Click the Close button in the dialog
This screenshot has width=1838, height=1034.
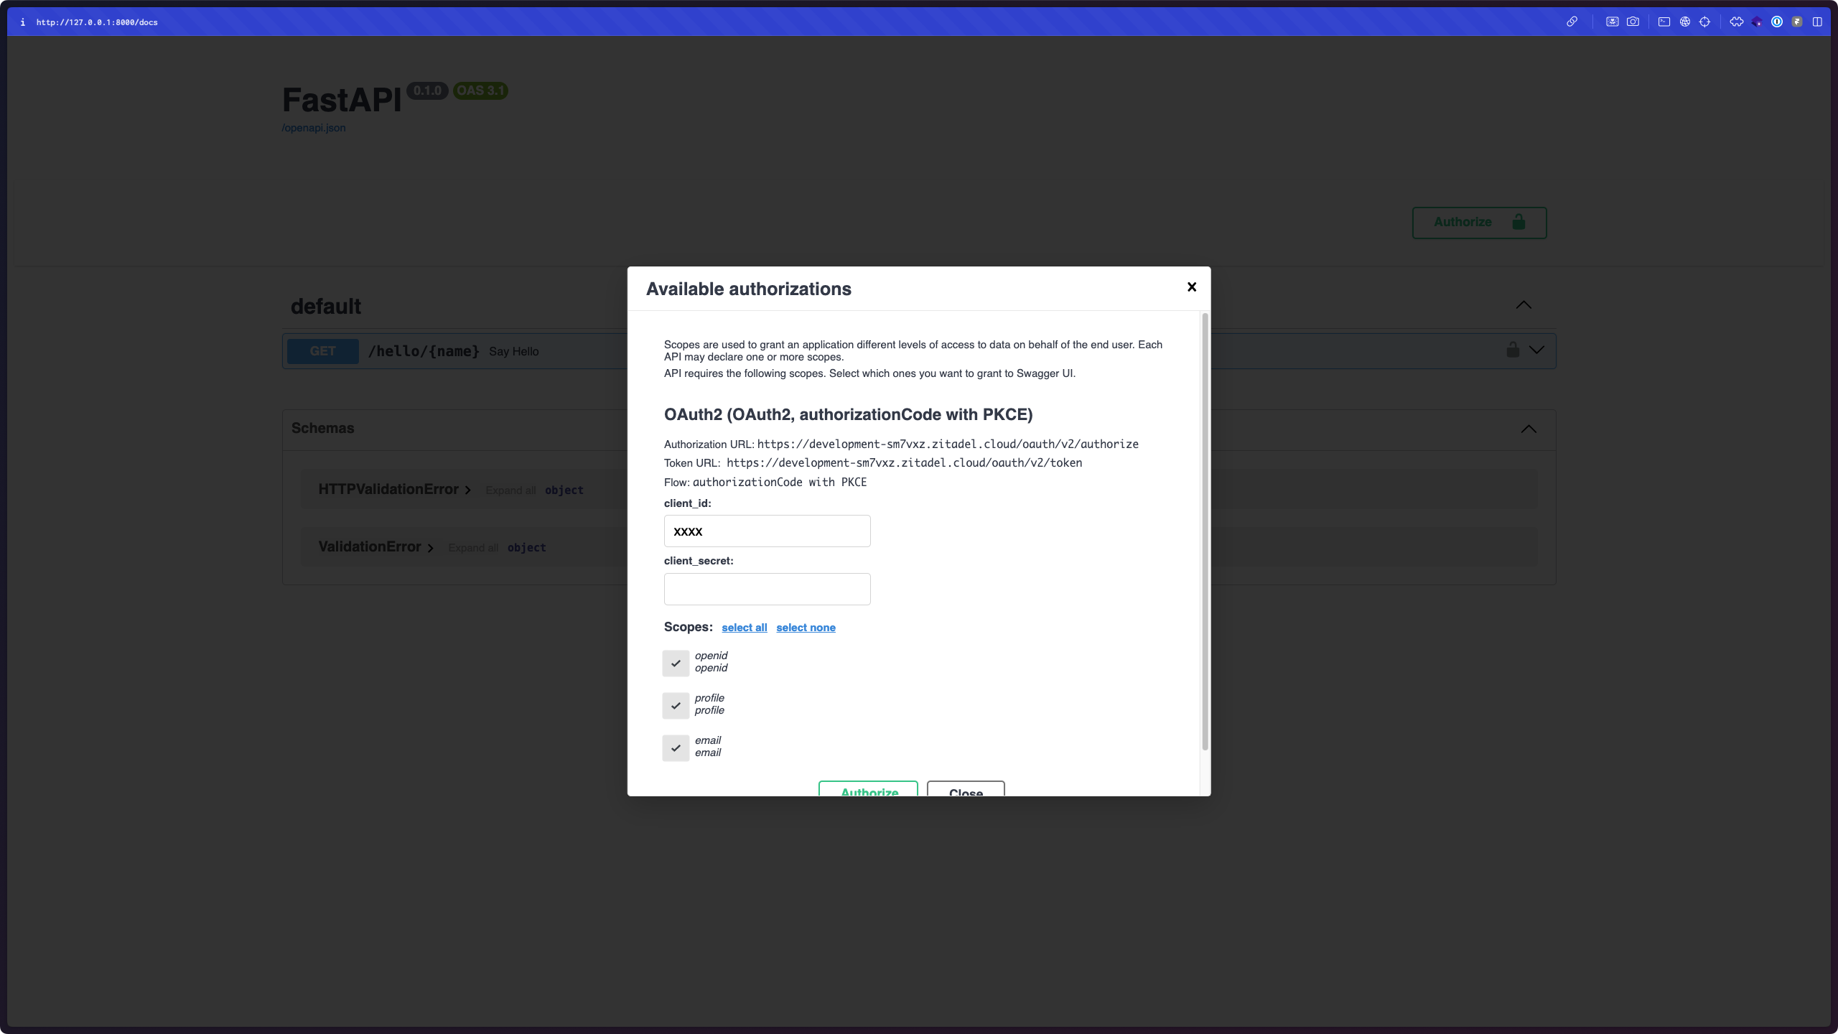pyautogui.click(x=966, y=788)
